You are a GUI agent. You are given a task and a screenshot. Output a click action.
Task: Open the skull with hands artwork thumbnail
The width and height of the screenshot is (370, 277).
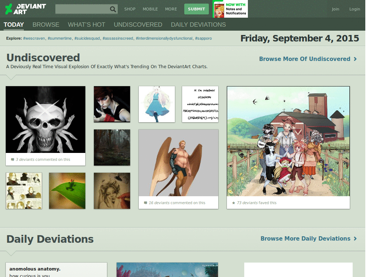tap(46, 120)
